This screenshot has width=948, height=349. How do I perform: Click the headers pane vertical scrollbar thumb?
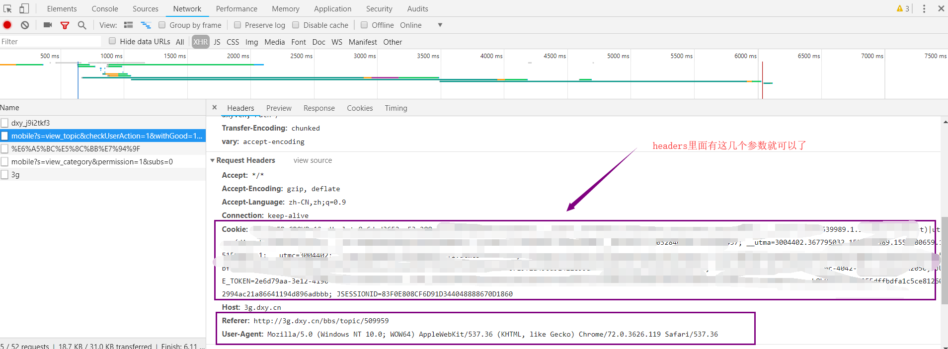coord(945,260)
